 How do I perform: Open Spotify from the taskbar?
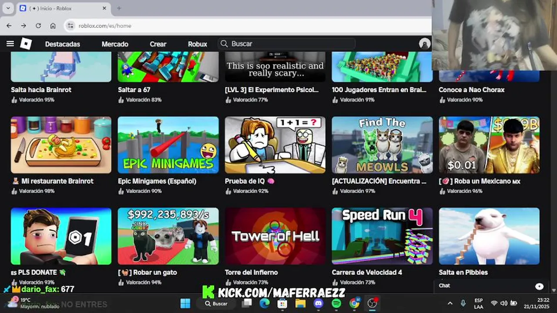coord(336,303)
